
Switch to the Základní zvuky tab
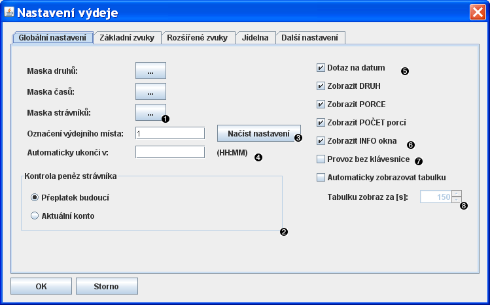click(x=127, y=38)
